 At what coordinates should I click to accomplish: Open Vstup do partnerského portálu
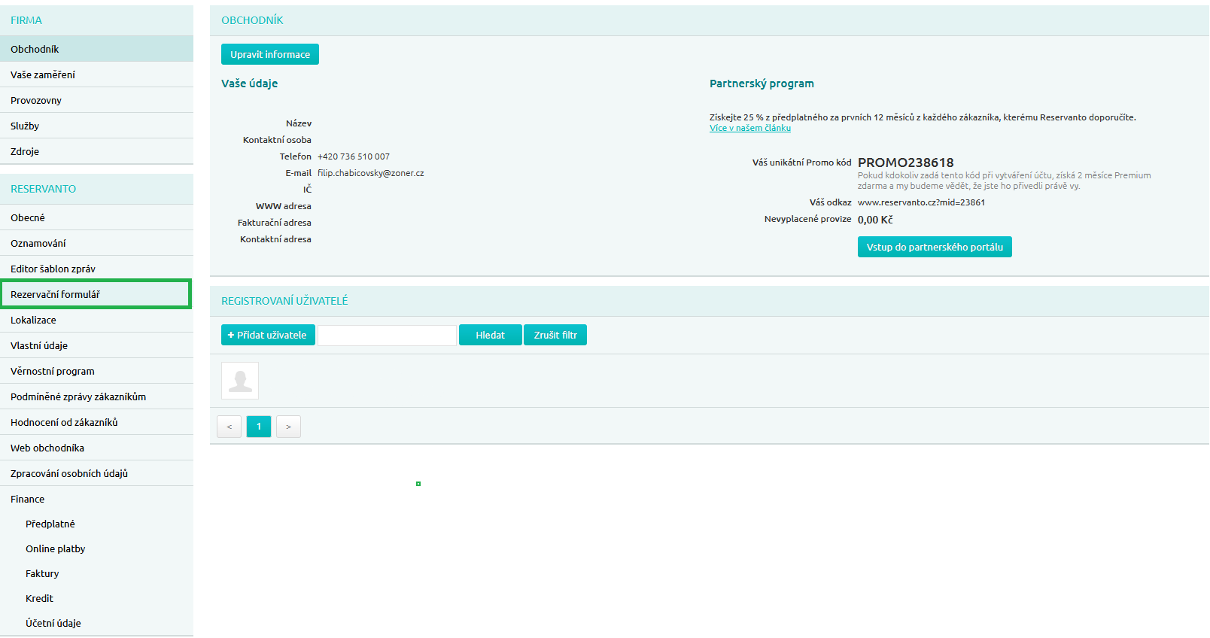click(935, 247)
